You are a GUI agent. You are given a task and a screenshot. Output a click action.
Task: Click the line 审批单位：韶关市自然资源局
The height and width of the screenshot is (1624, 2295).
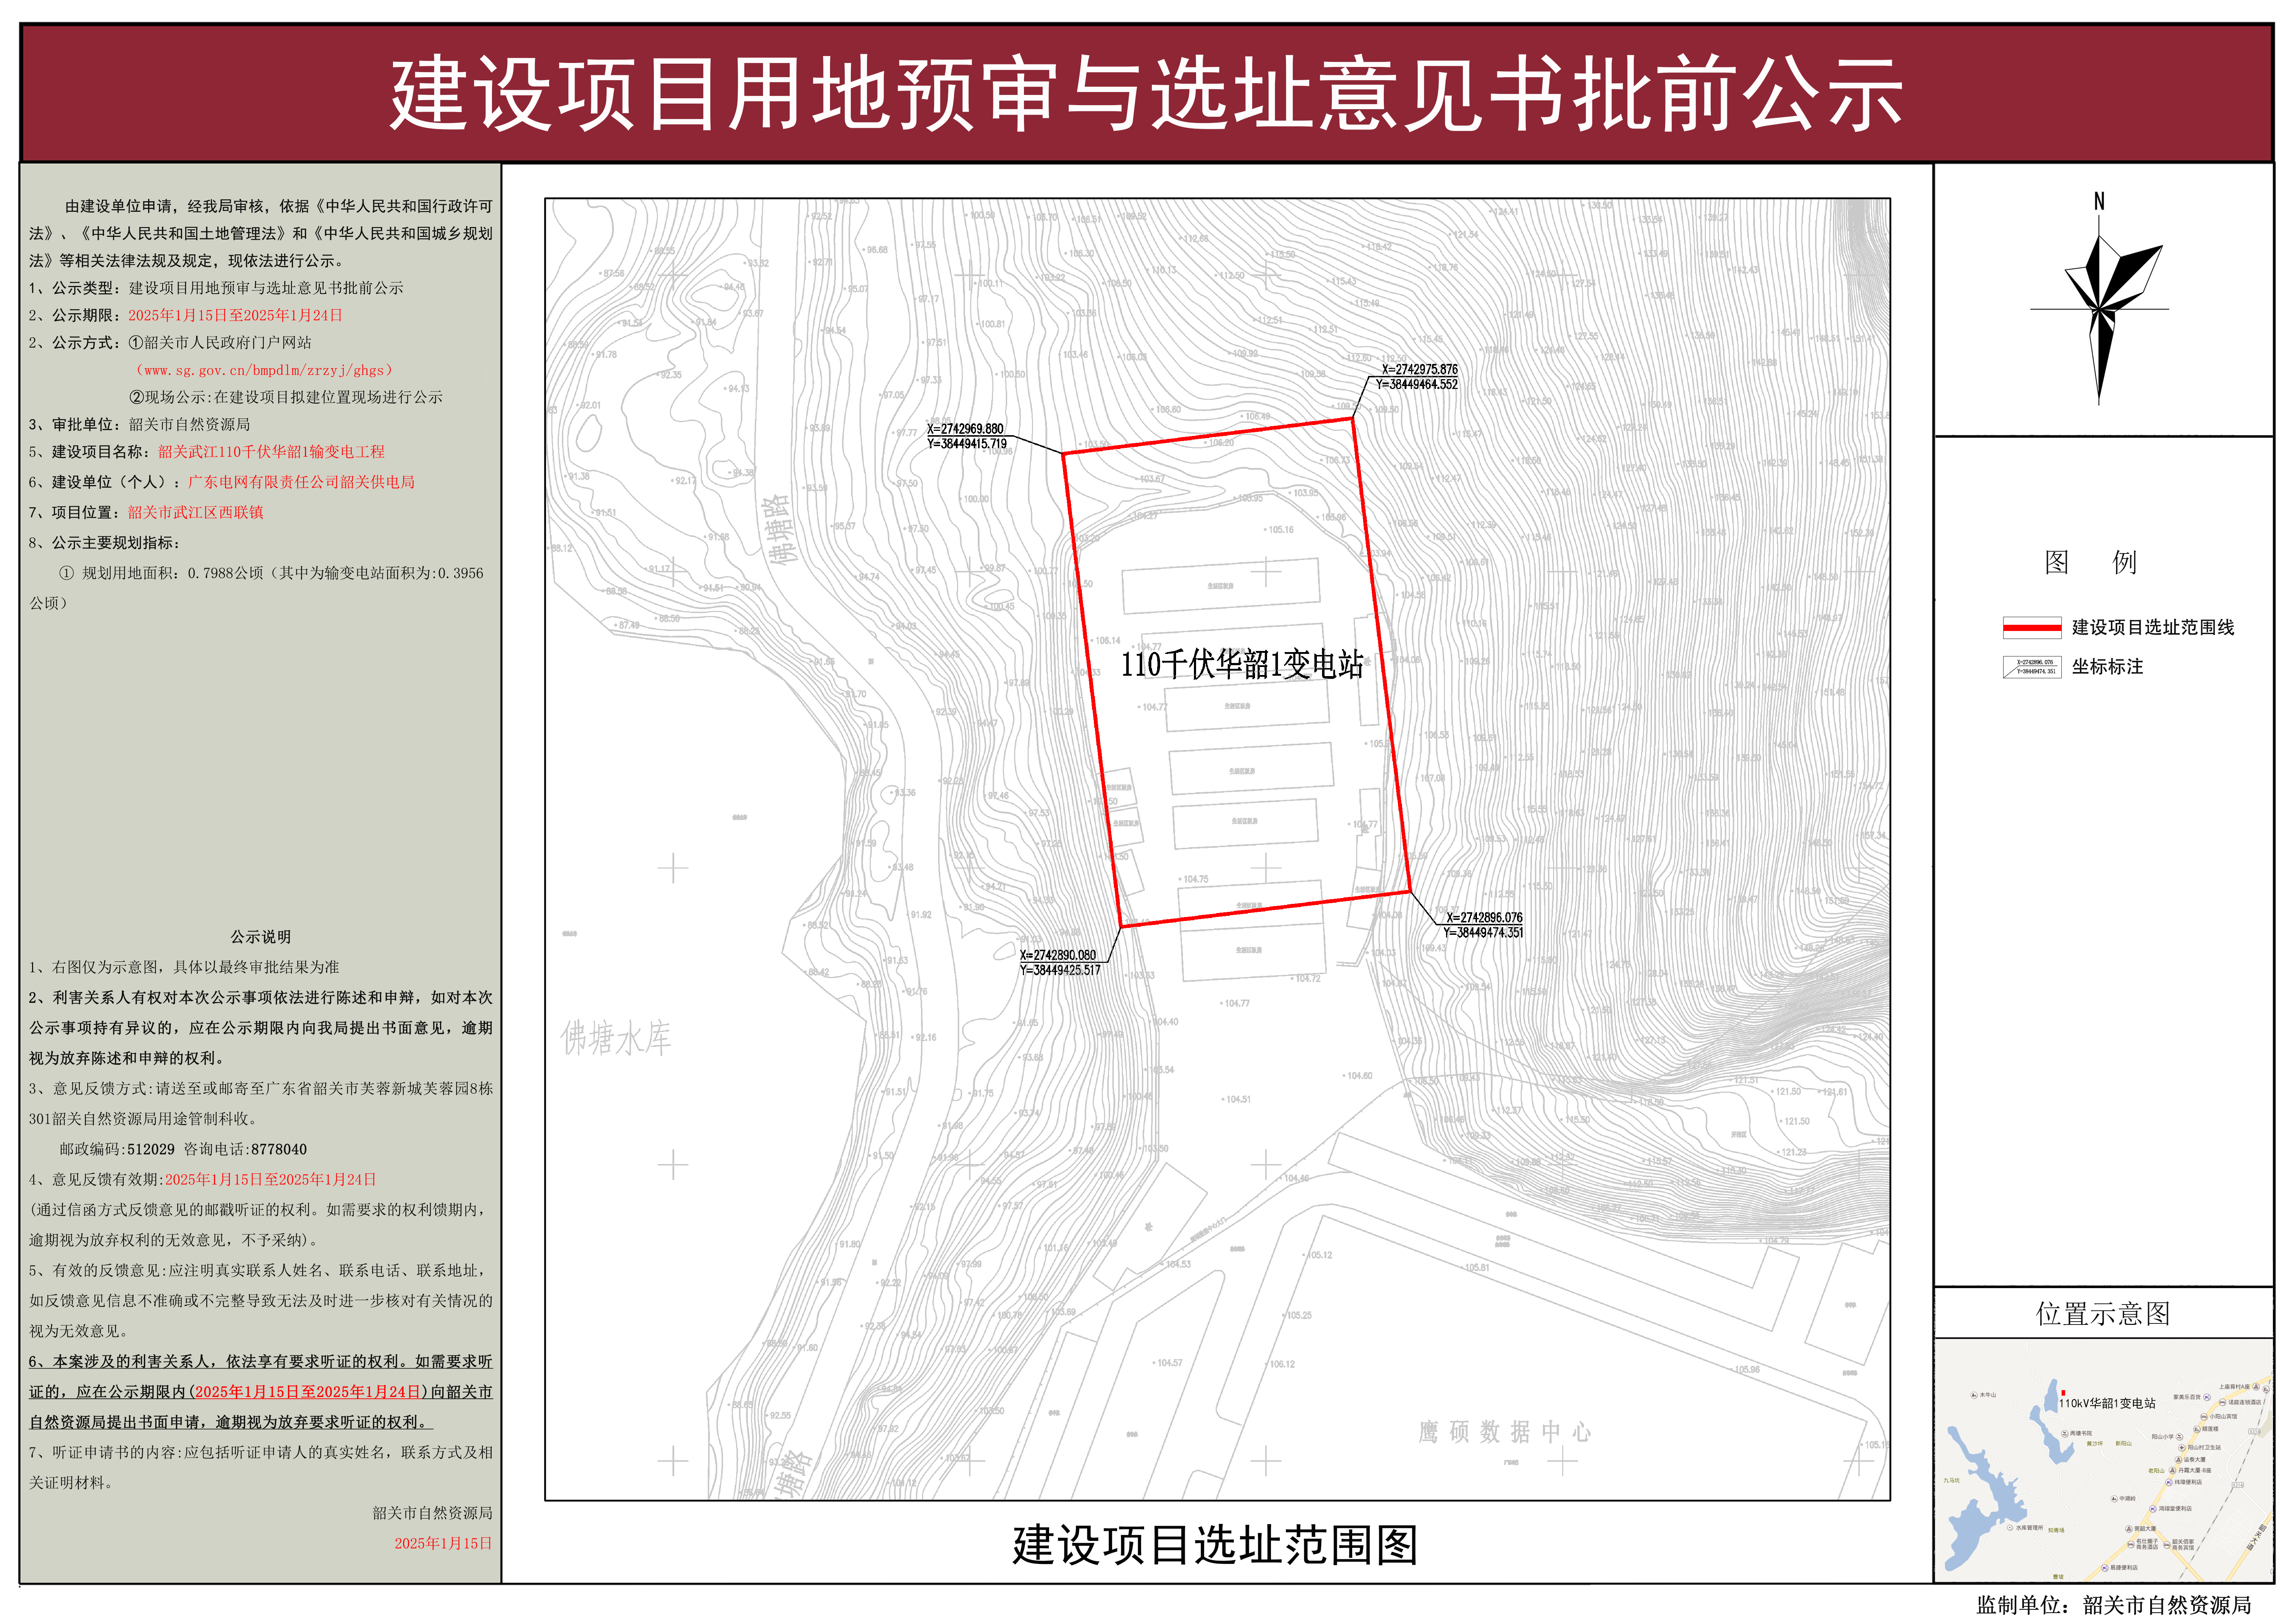140,425
